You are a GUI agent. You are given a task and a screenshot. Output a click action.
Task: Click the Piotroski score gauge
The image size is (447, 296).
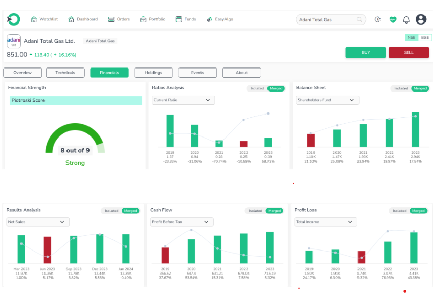[75, 142]
